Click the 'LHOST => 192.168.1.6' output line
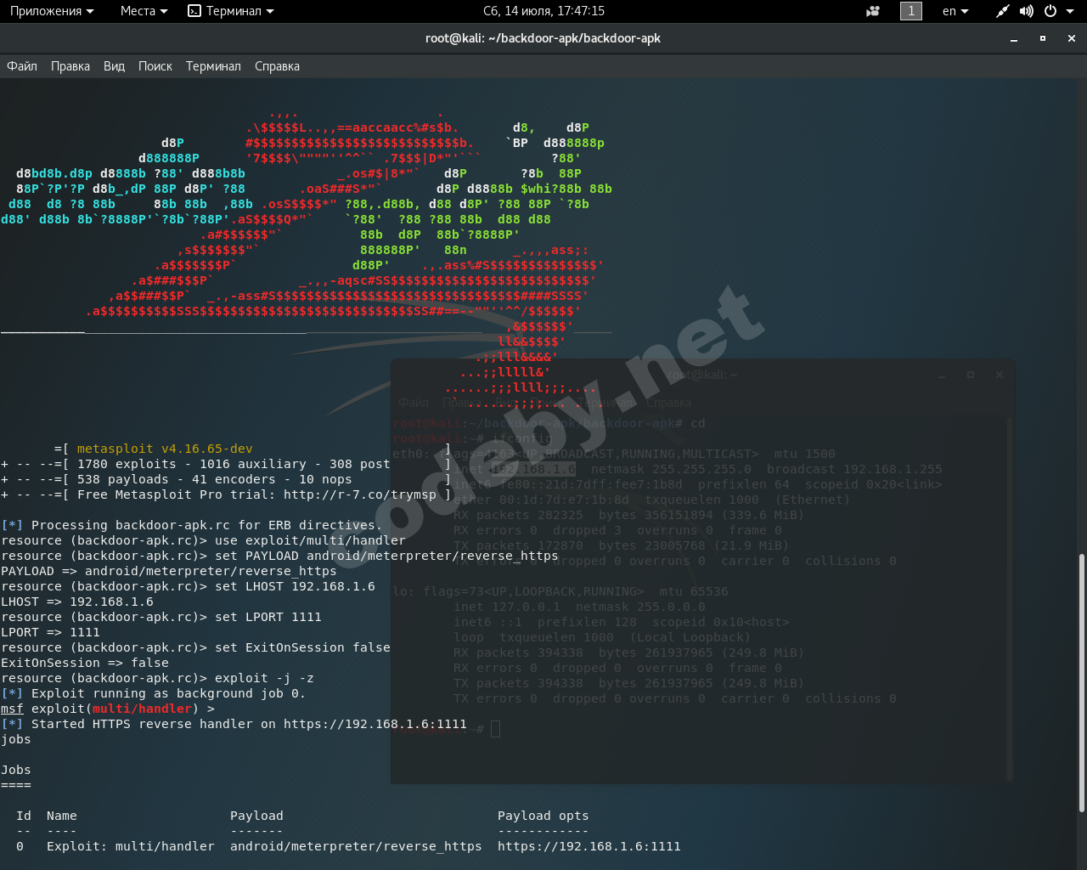This screenshot has height=870, width=1087. pyautogui.click(x=77, y=602)
